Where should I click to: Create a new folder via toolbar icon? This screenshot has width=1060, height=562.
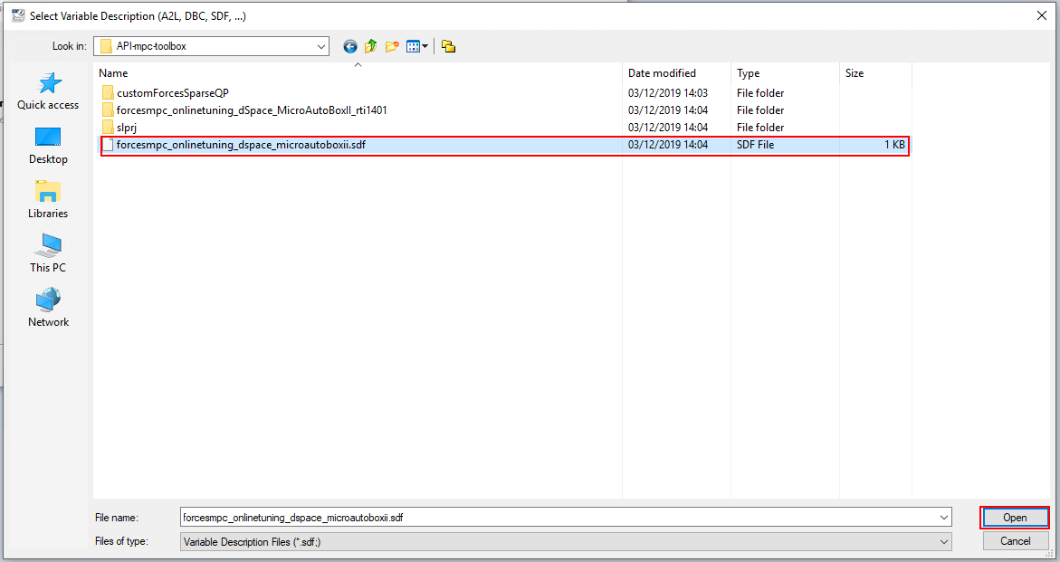click(x=392, y=46)
